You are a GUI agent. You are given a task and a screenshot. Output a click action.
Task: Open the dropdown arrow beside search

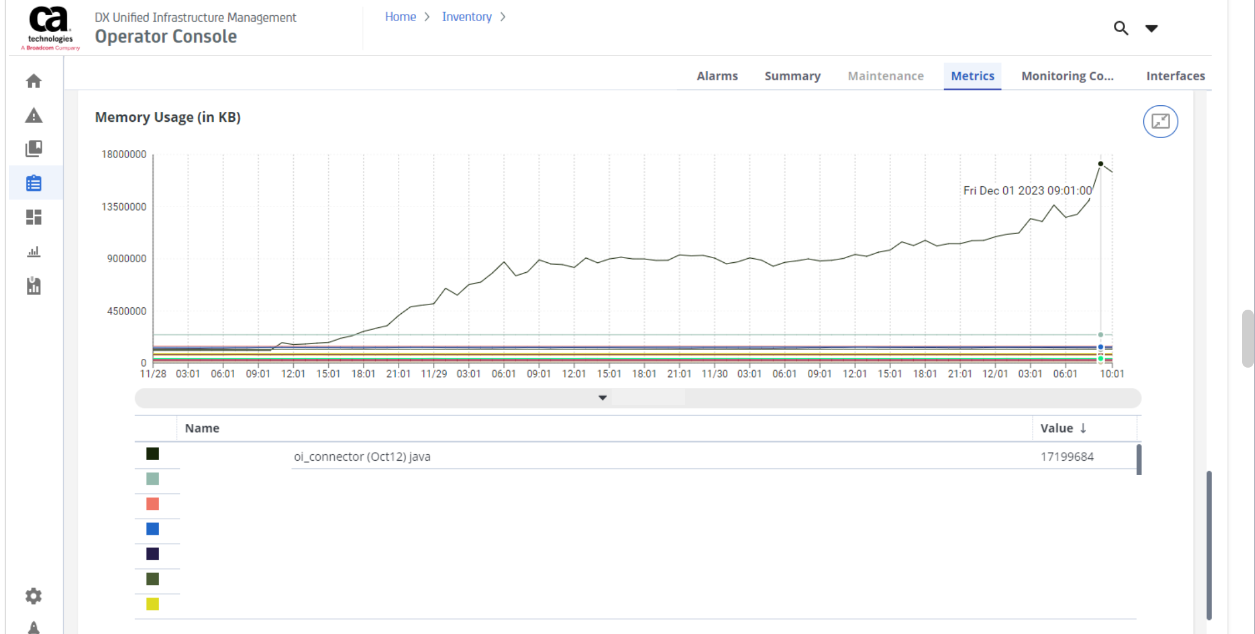pyautogui.click(x=1151, y=28)
